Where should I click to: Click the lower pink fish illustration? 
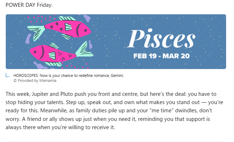click(x=61, y=53)
